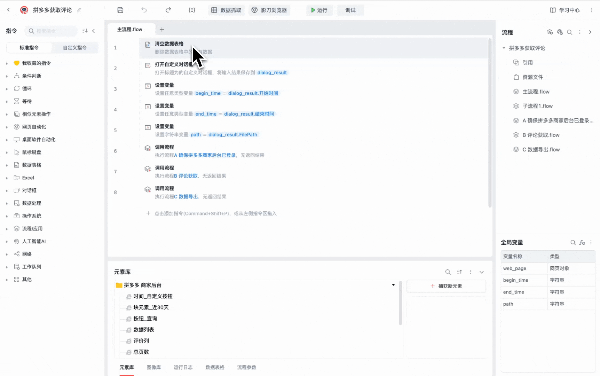600x376 pixels.
Task: Run the flow with 运行
Action: 319,10
